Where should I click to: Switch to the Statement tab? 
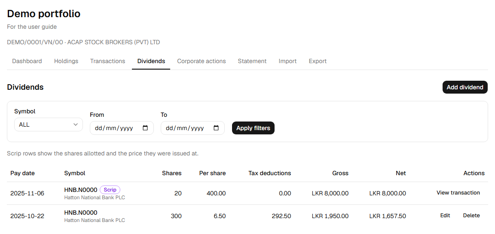click(x=252, y=61)
